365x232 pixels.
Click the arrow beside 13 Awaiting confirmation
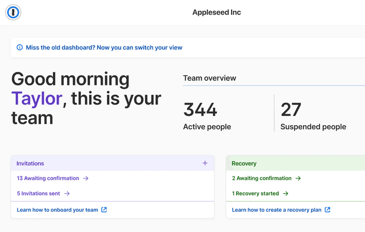(86, 179)
